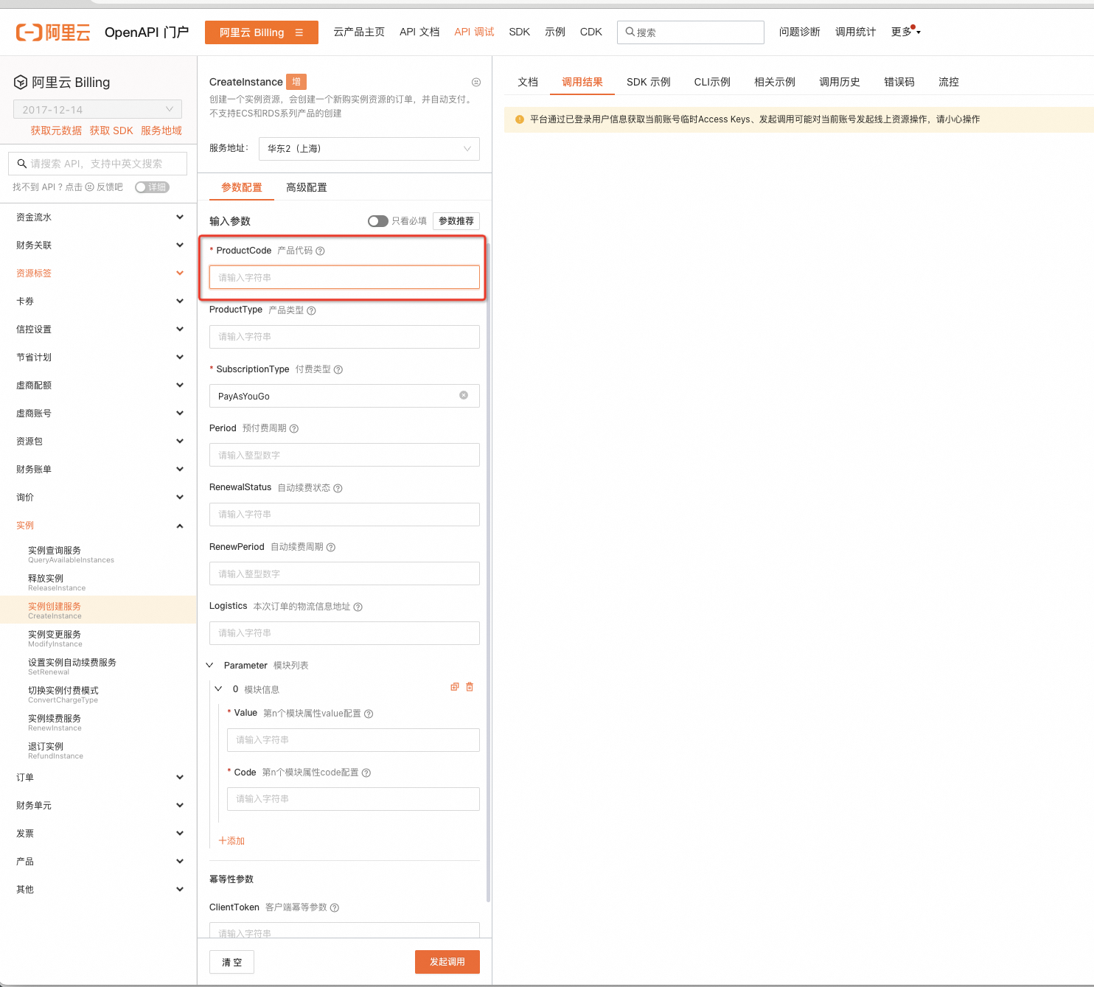Clear the PayAsYouGo value
The height and width of the screenshot is (987, 1094).
click(x=464, y=395)
